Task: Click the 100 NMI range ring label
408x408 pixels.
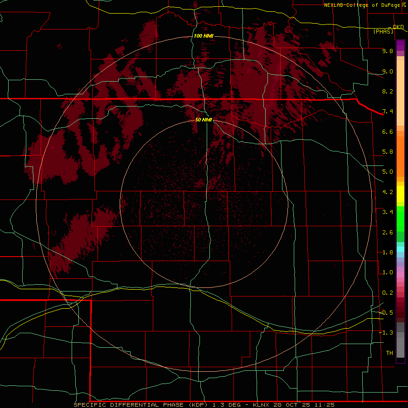Action: click(x=204, y=36)
